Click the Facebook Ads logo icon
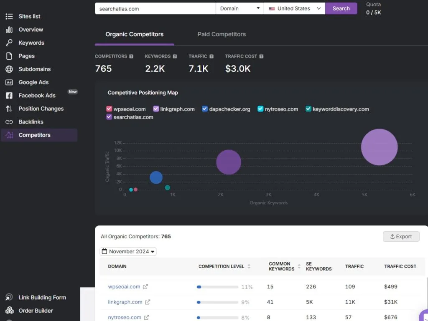 pyautogui.click(x=9, y=95)
